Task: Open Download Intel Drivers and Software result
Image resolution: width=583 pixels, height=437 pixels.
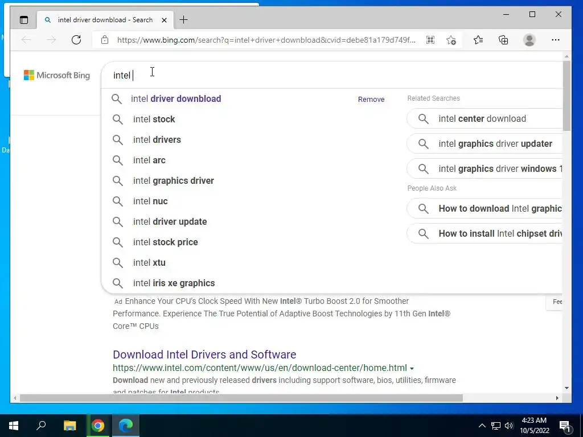Action: click(x=204, y=354)
